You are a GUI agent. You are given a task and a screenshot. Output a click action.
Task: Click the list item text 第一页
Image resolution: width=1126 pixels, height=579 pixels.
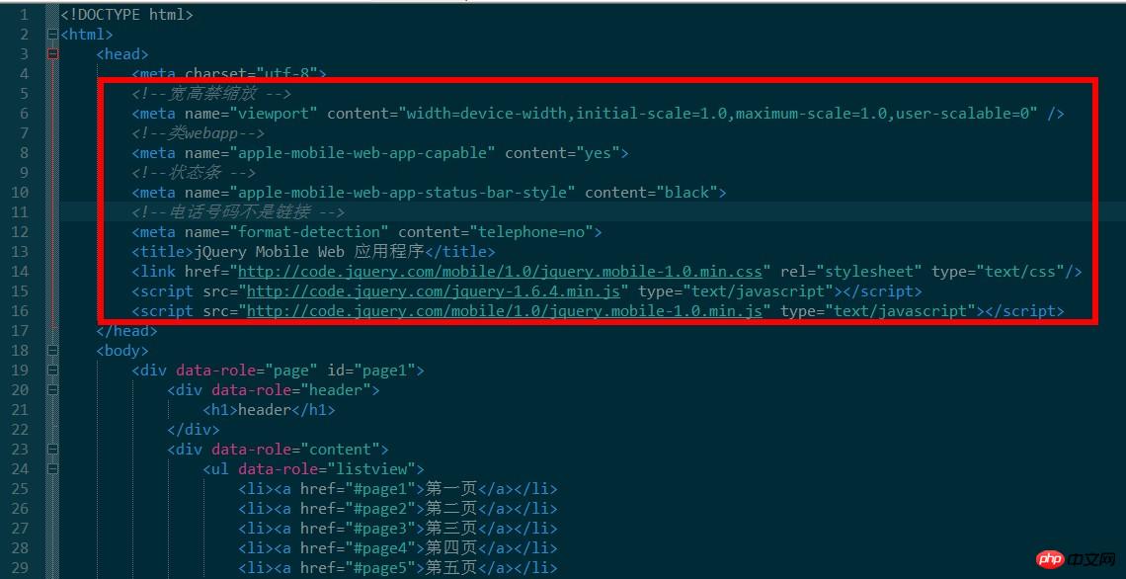pos(451,489)
